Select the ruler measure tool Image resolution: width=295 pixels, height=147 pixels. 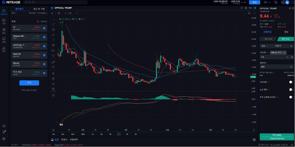pos(53,62)
